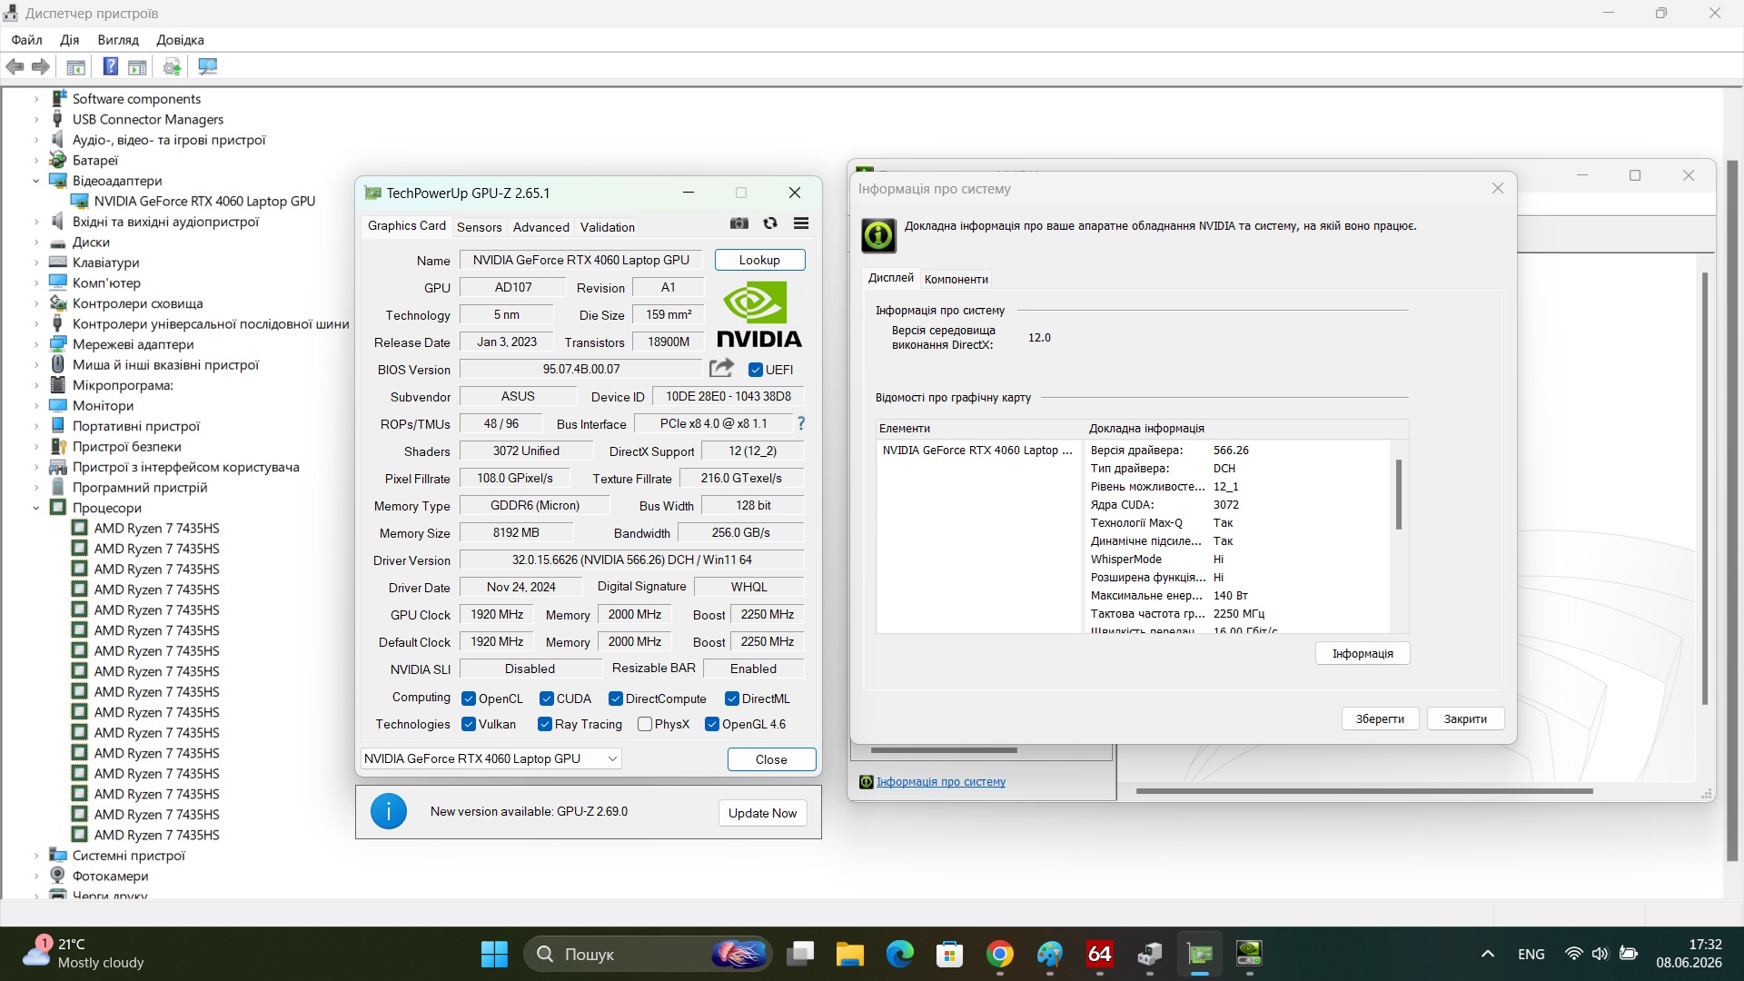Image resolution: width=1744 pixels, height=981 pixels.
Task: Launch Microsoft Edge from the taskbar
Action: click(x=900, y=954)
